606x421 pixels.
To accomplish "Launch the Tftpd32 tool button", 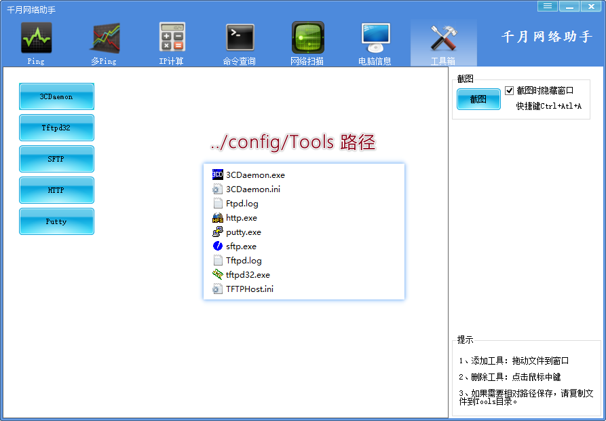I will click(x=56, y=128).
